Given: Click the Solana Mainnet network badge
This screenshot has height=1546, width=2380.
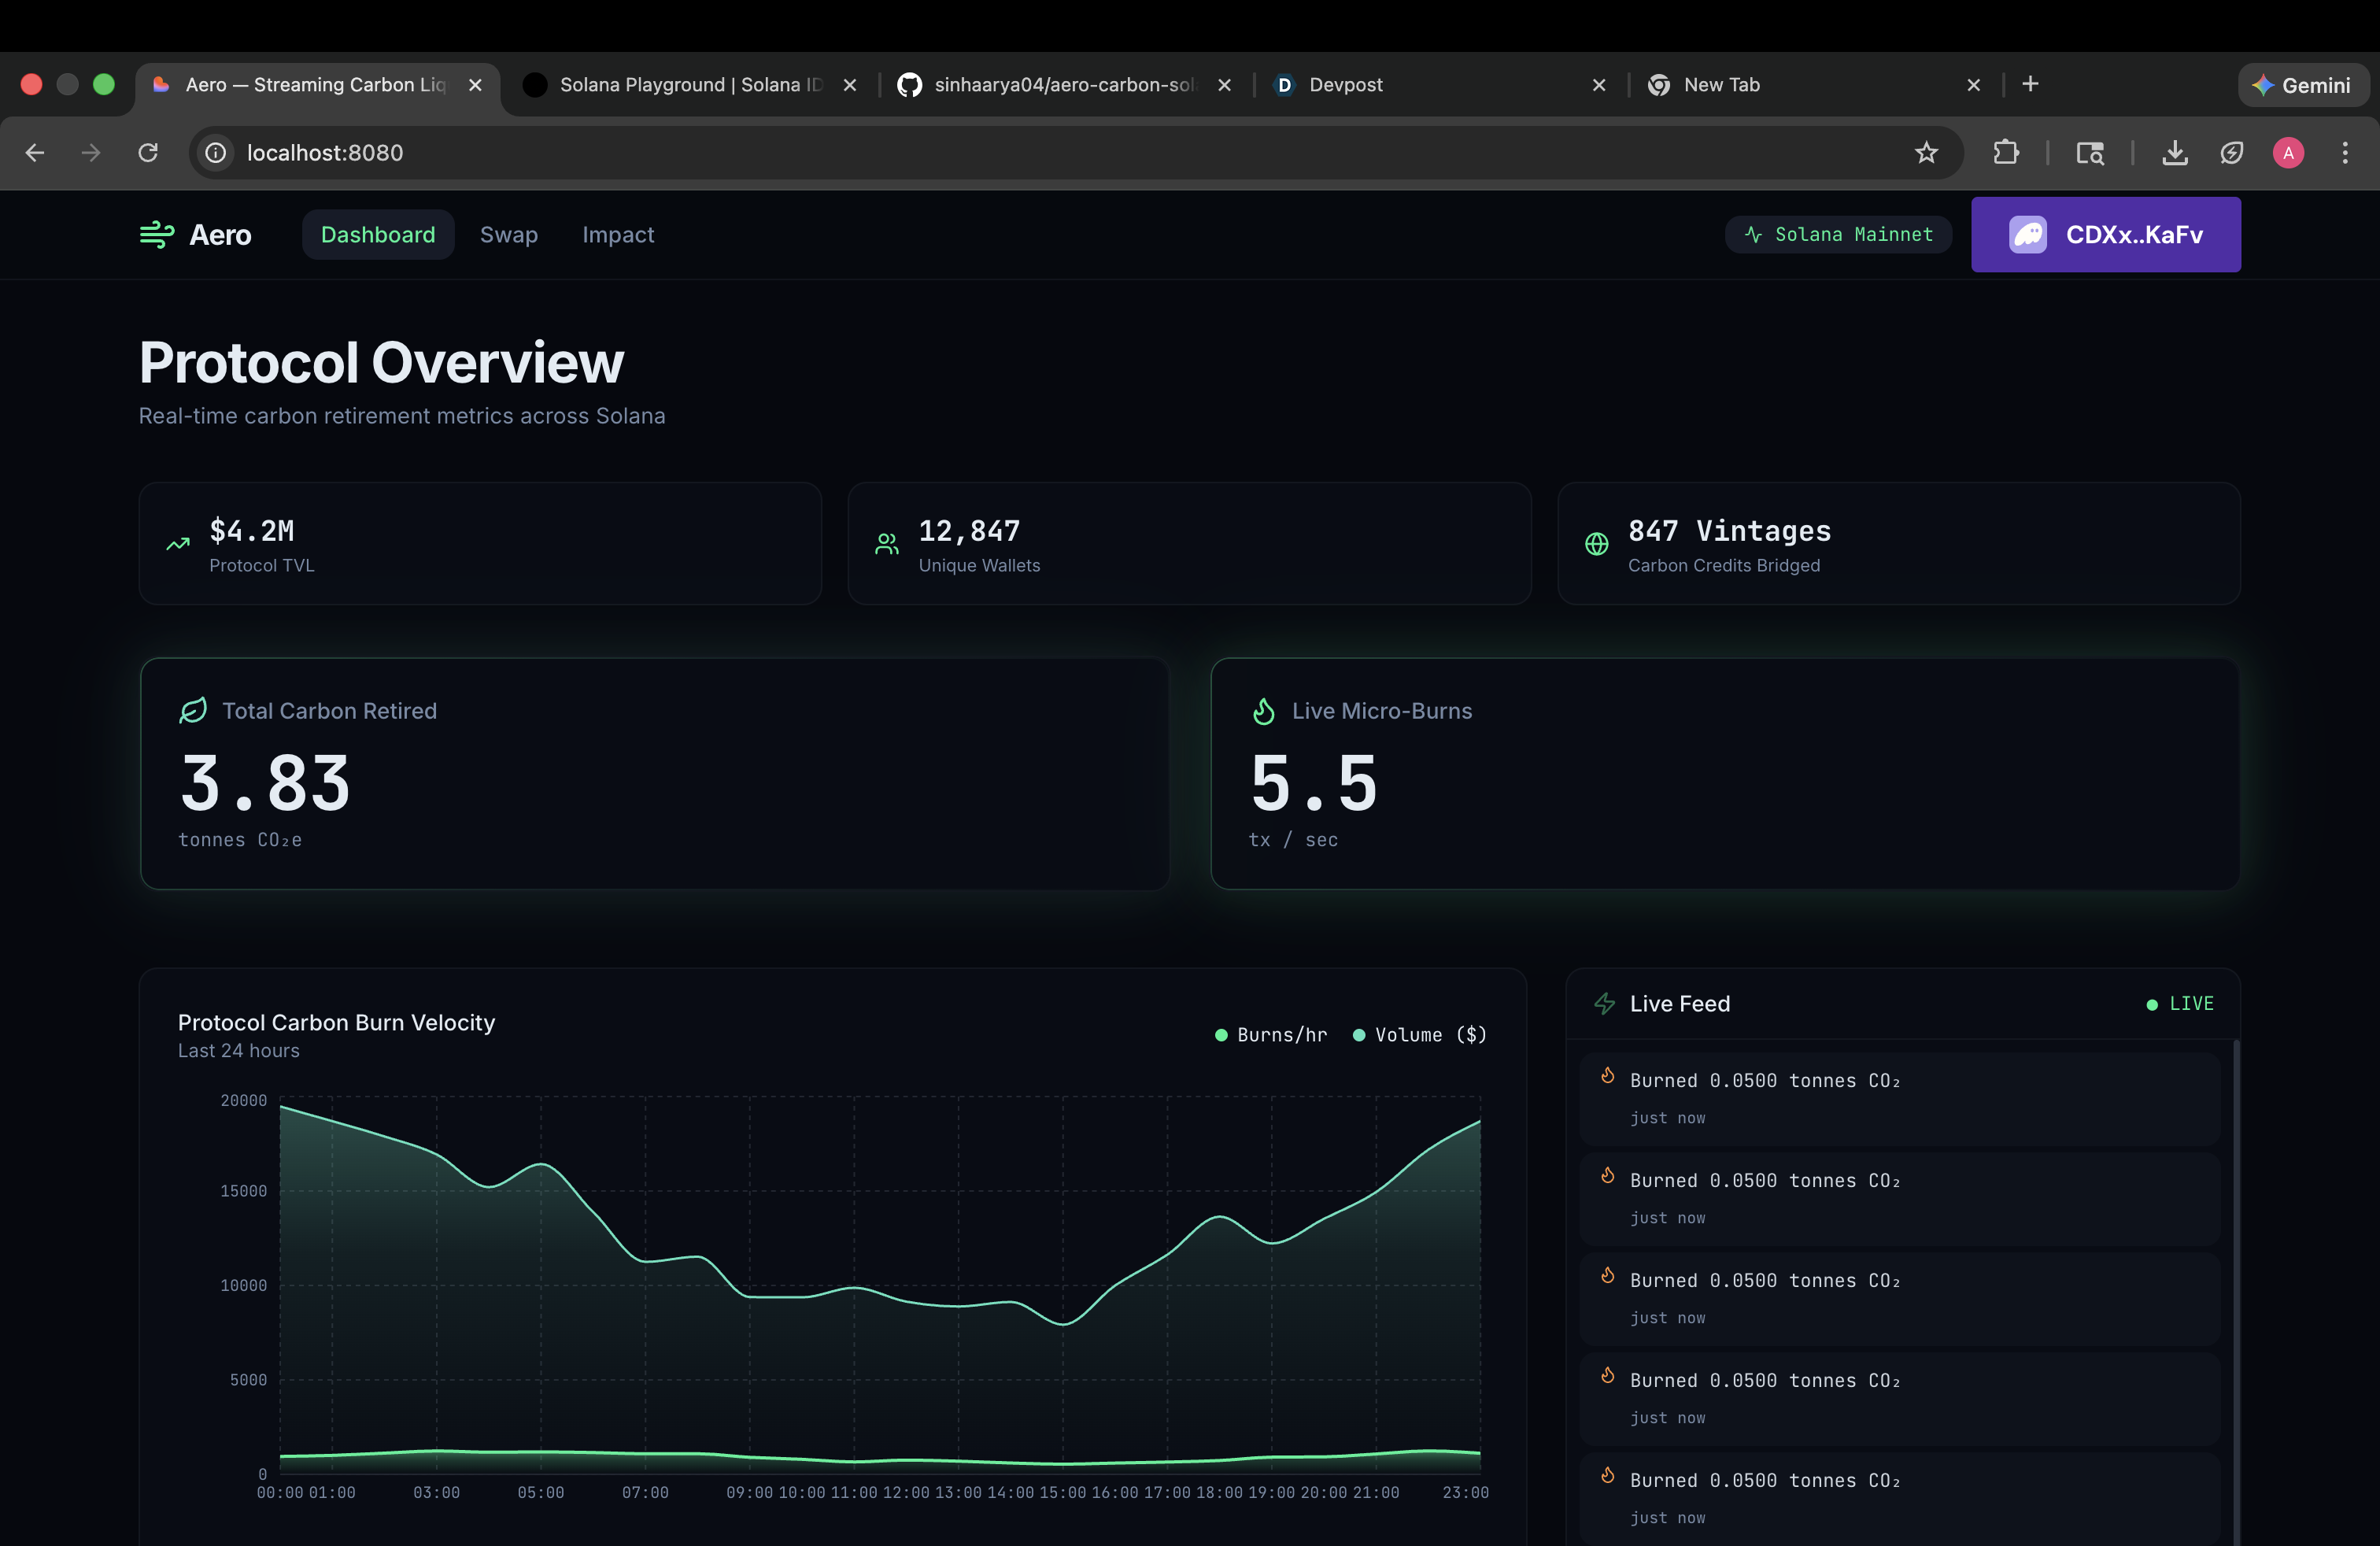Looking at the screenshot, I should 1838,235.
